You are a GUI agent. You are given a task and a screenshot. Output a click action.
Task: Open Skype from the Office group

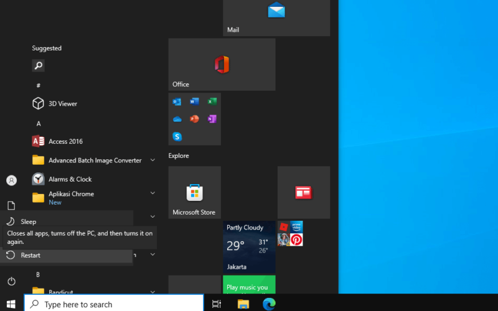177,136
